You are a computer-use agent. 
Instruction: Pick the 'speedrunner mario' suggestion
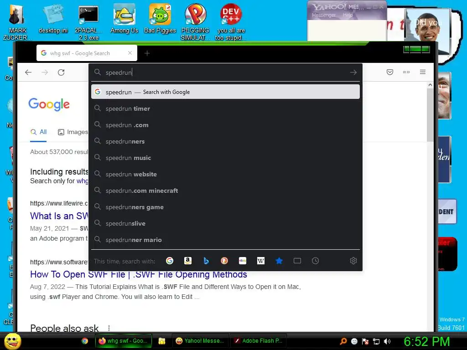[x=225, y=240]
